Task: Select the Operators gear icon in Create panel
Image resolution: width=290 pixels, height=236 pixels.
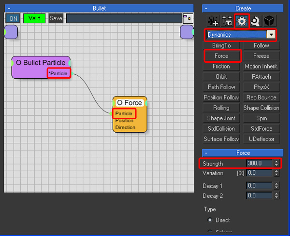Action: click(242, 21)
